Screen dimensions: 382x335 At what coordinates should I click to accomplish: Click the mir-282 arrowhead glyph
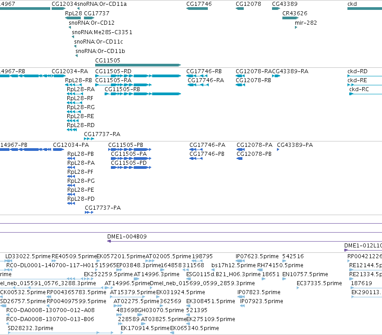coord(296,27)
